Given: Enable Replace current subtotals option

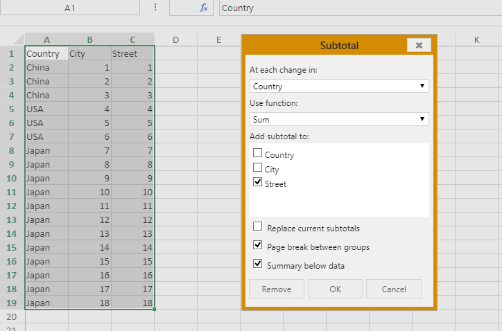Looking at the screenshot, I should click(x=257, y=226).
